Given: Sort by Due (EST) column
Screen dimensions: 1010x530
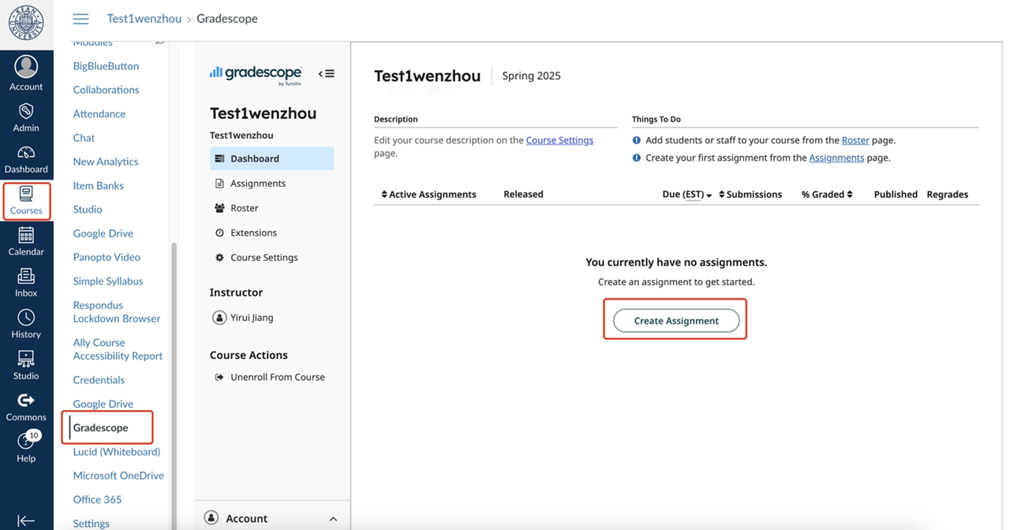Looking at the screenshot, I should tap(686, 194).
